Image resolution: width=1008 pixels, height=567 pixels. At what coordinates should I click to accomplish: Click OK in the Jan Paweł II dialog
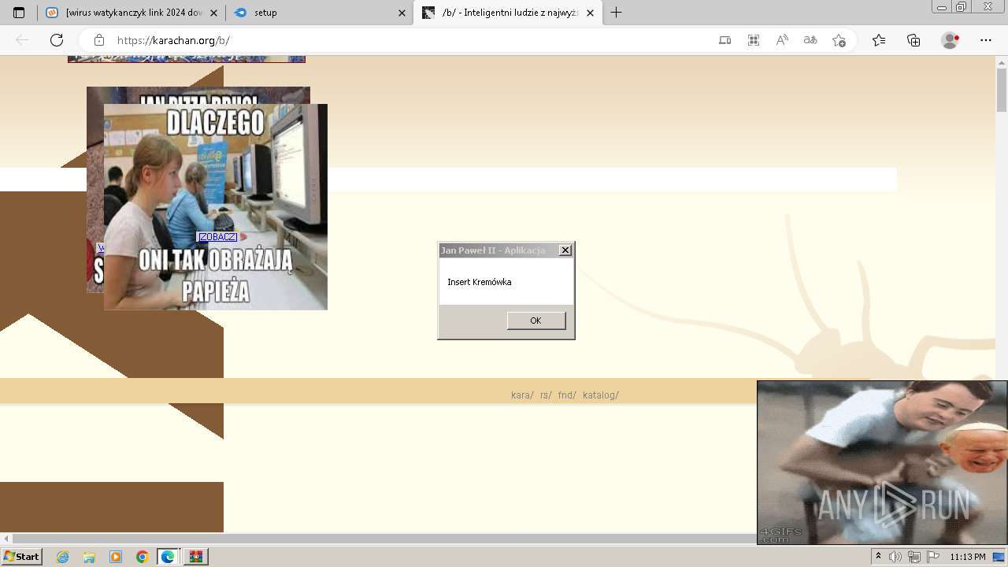535,321
